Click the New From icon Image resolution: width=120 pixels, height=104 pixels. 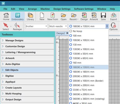tap(53, 16)
